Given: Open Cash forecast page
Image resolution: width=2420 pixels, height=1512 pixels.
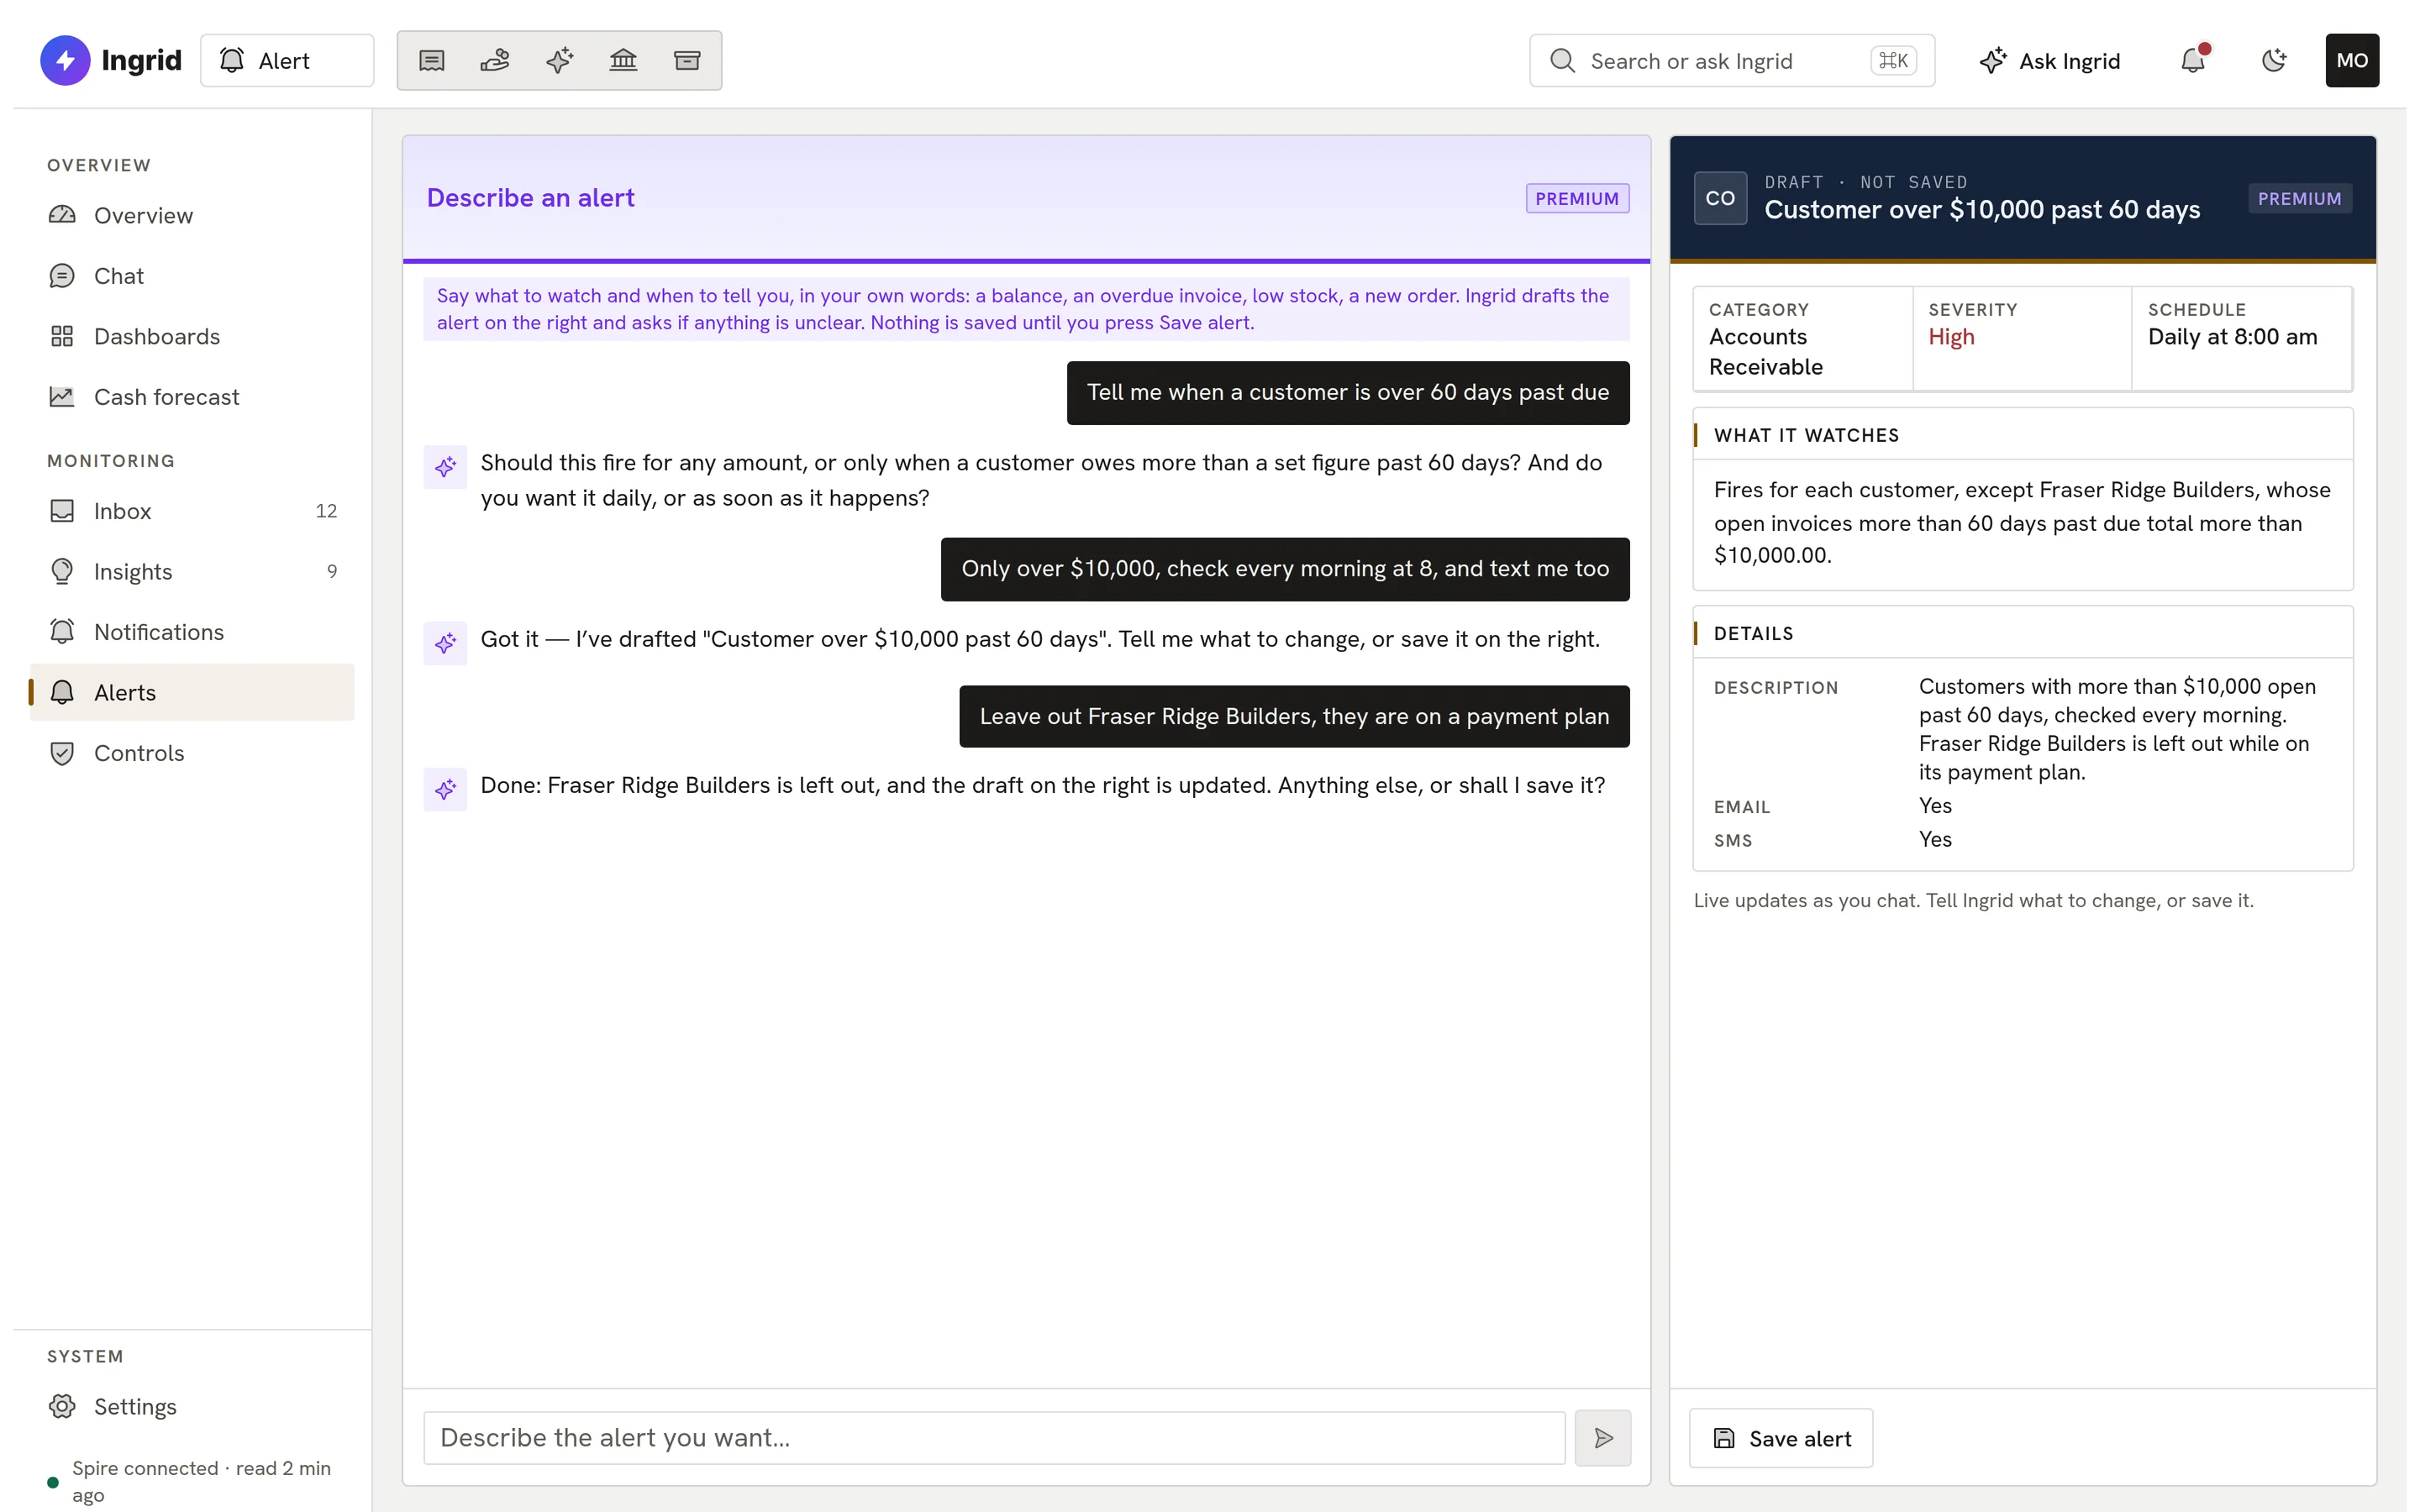Looking at the screenshot, I should [x=192, y=397].
